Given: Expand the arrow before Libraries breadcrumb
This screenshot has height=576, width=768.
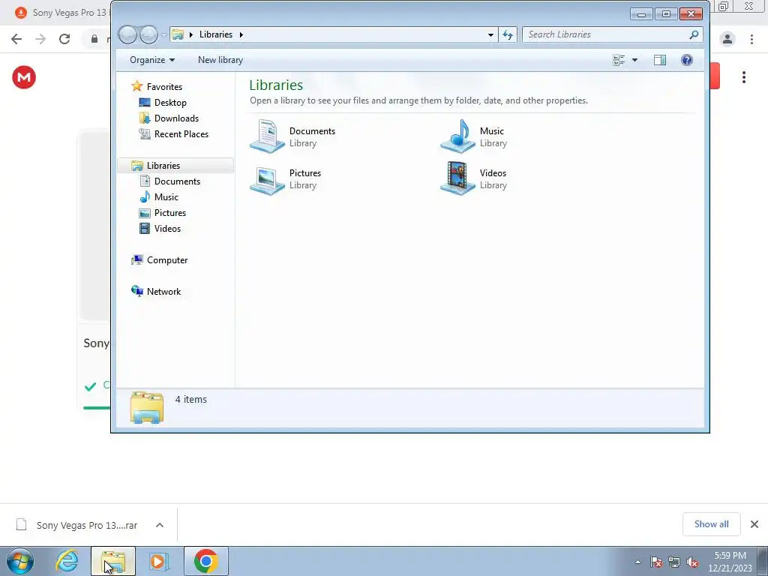Looking at the screenshot, I should coord(191,34).
